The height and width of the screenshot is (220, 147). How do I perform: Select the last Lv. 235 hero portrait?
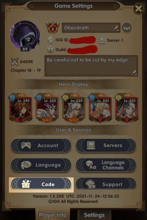127,107
